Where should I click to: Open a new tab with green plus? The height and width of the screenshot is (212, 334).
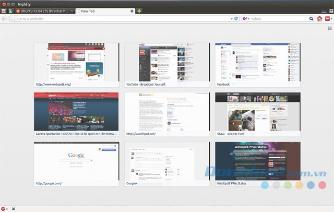pyautogui.click(x=139, y=10)
